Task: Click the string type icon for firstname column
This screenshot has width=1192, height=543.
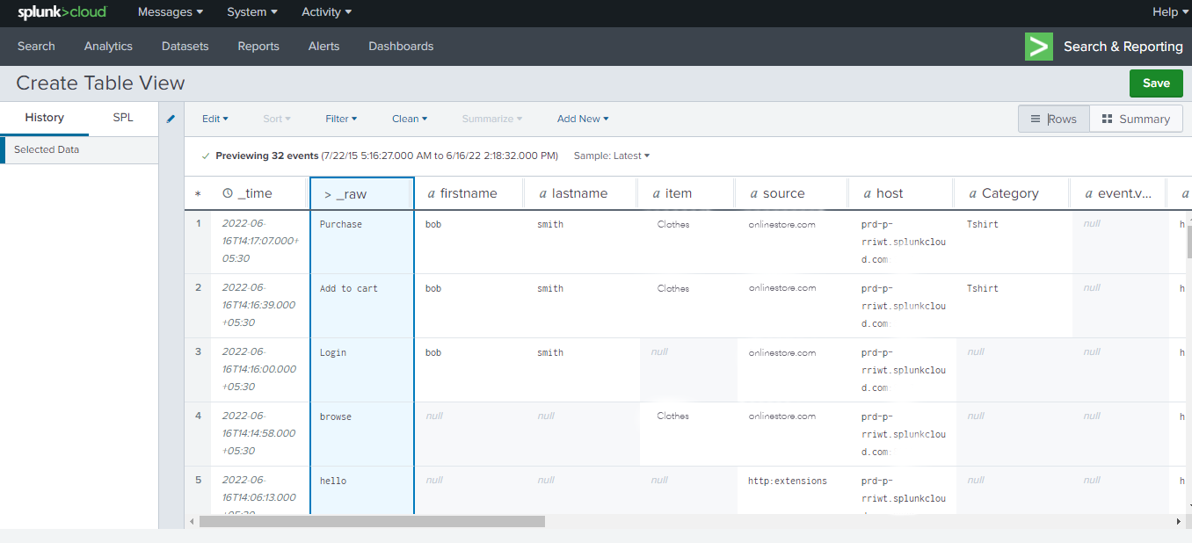Action: click(431, 193)
